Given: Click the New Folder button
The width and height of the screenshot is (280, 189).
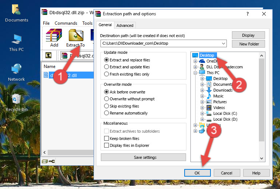Looking at the screenshot, I should click(248, 44).
